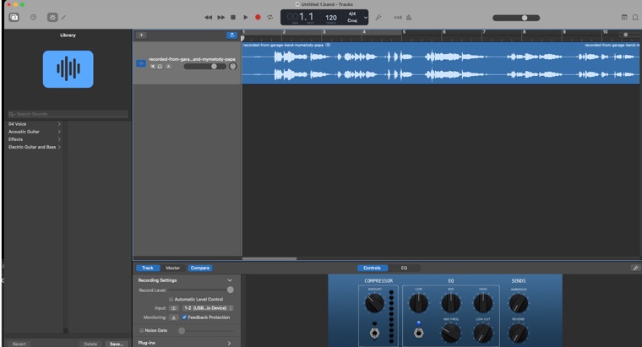Click the Revert button in Library
The image size is (642, 347).
tap(19, 344)
